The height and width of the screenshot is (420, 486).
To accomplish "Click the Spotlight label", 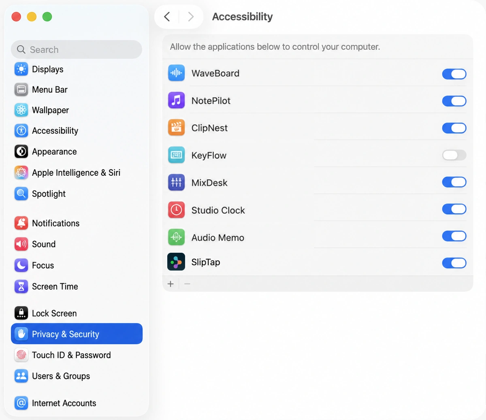I will [49, 194].
